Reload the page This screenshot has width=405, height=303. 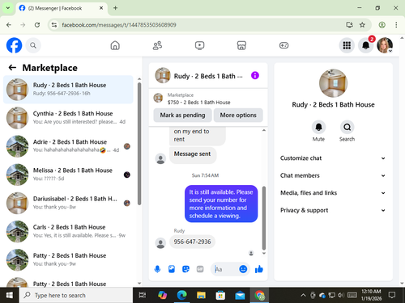(37, 25)
